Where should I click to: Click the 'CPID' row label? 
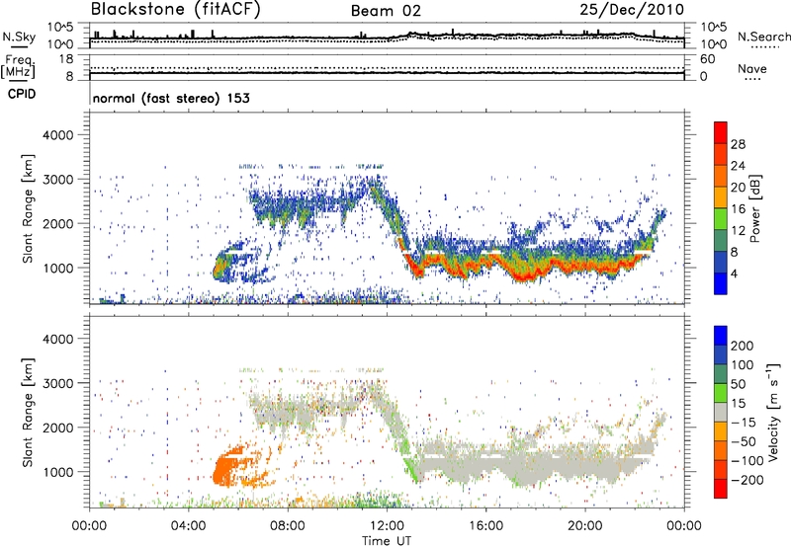22,94
